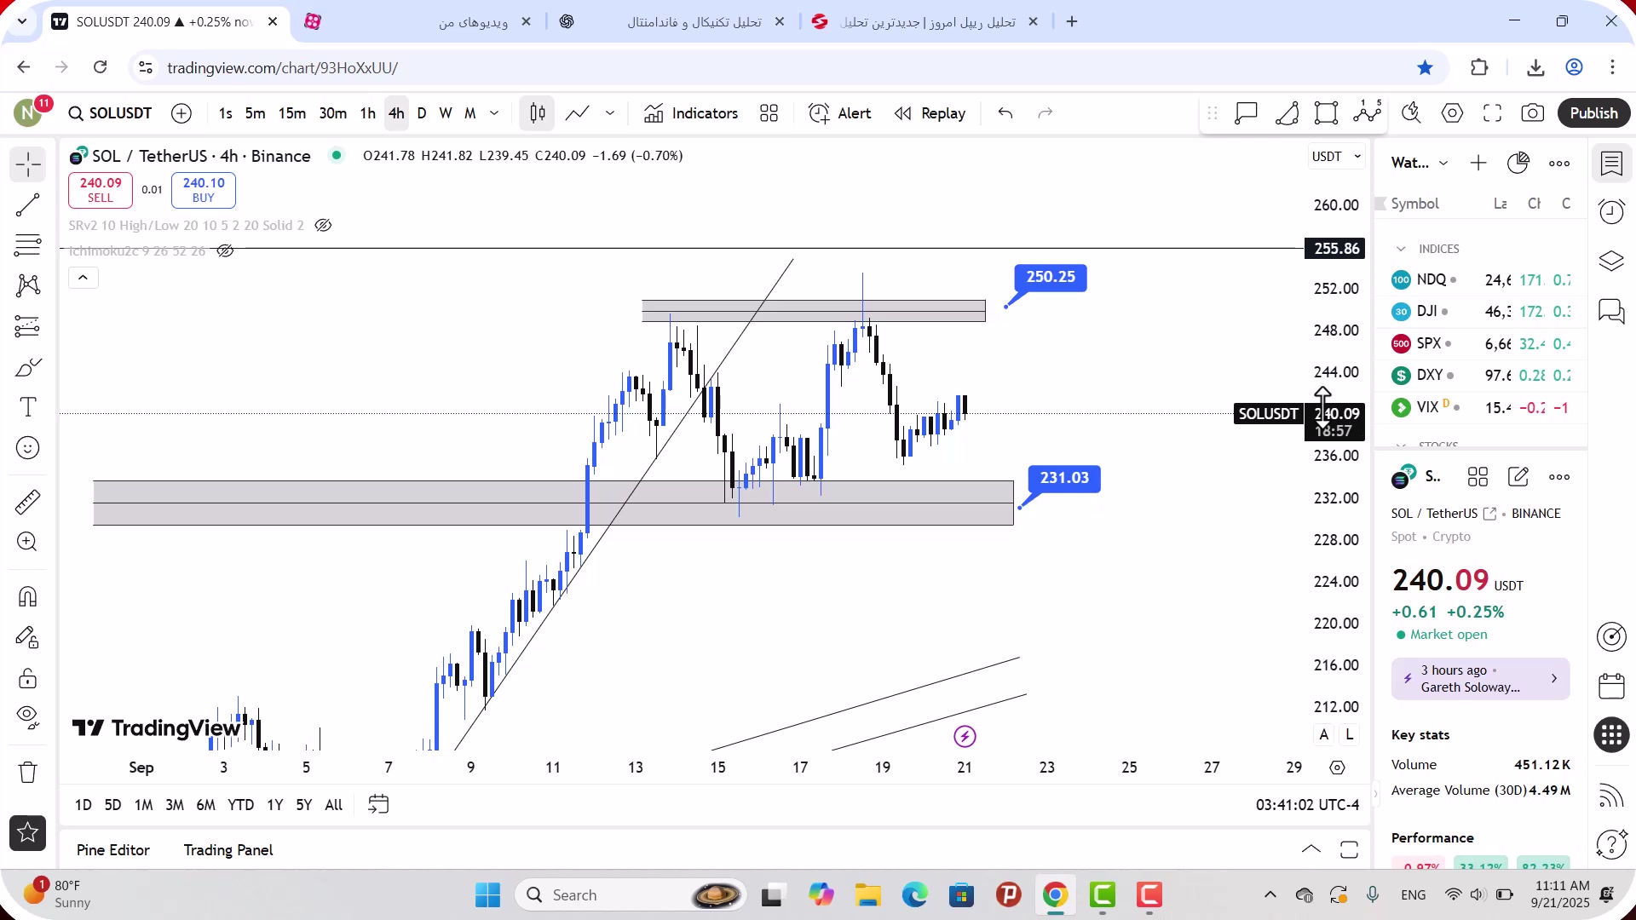Open the Gareth Soloway news item
This screenshot has width=1636, height=920.
1481,680
